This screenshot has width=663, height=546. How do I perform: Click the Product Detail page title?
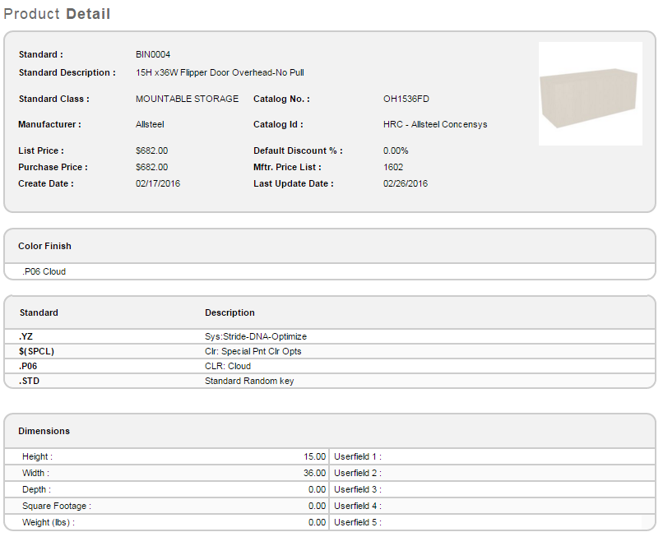[57, 14]
